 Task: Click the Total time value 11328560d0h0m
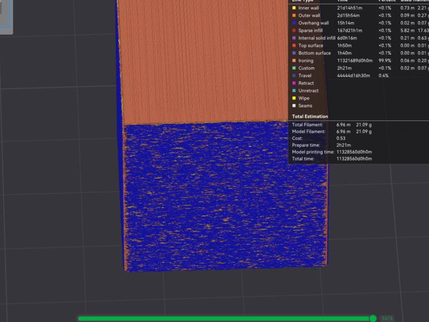(x=354, y=159)
